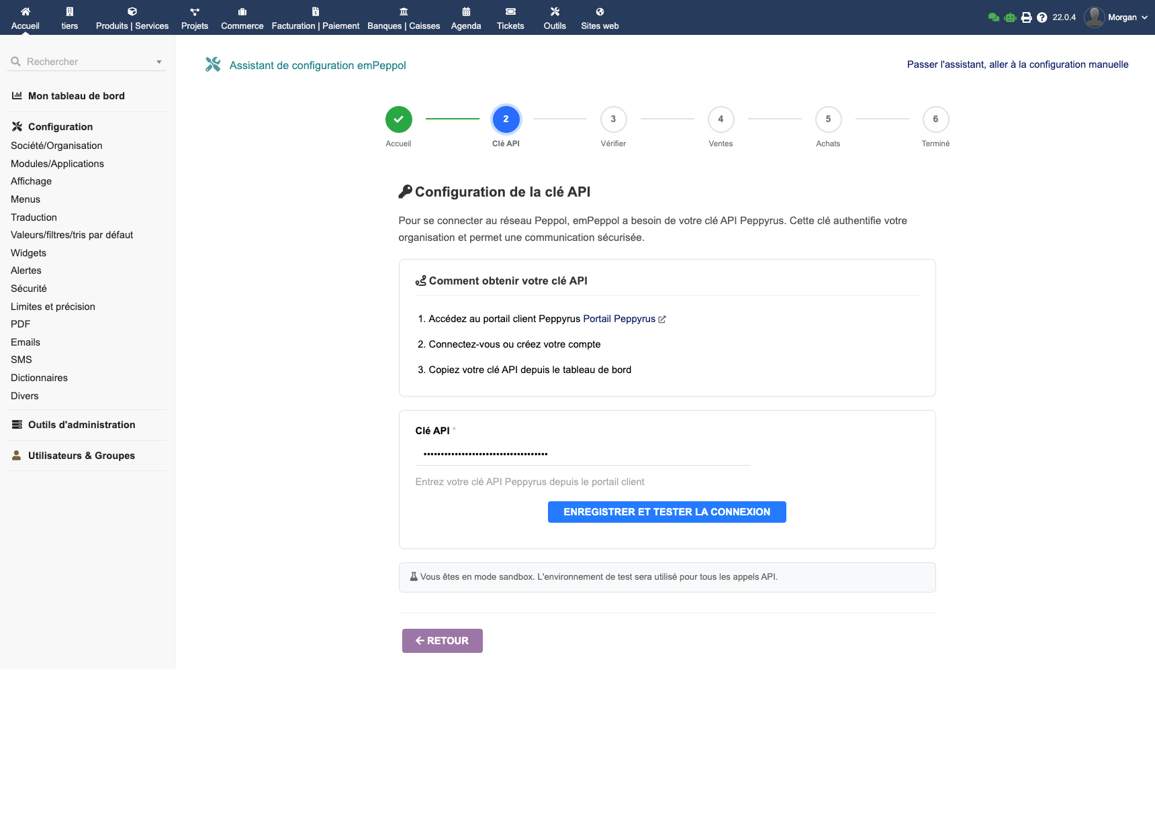Click the Rechercher search box
Viewport: 1155px width, 818px height.
[87, 62]
